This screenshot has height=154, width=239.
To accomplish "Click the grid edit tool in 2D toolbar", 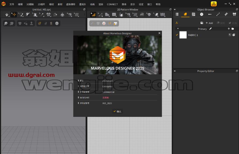I will (135, 15).
